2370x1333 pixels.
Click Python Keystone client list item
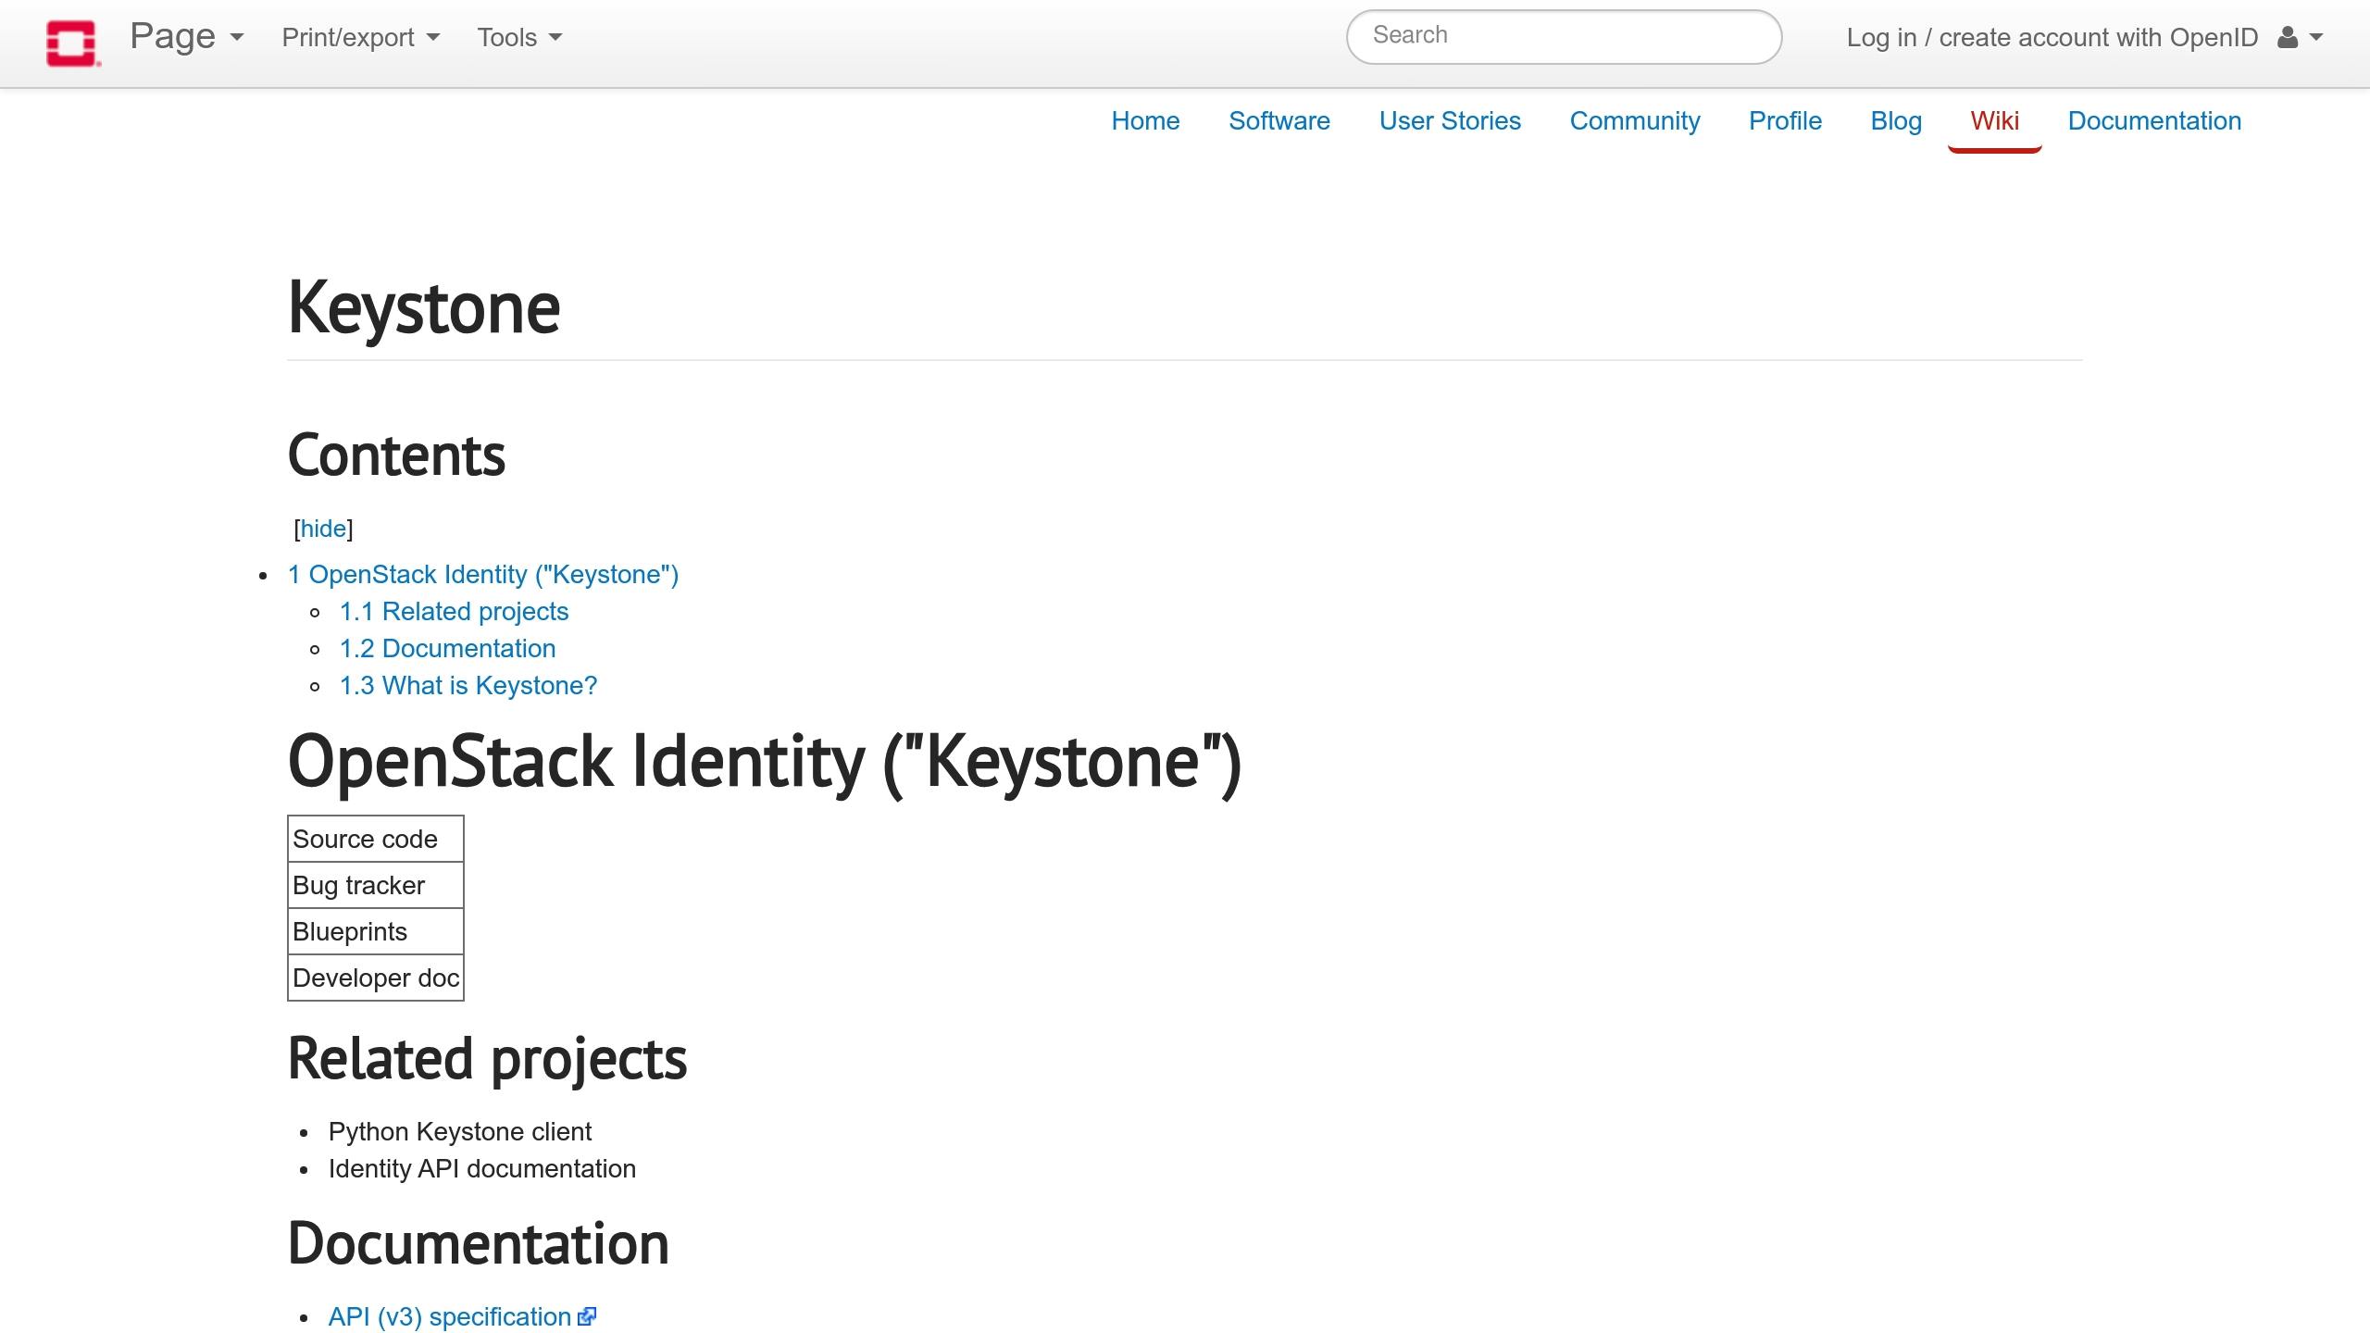point(459,1132)
